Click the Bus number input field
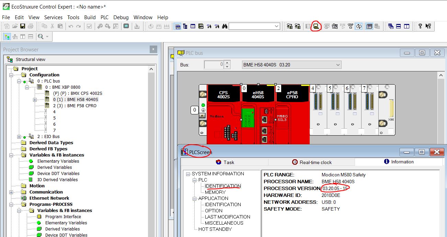This screenshot has height=237, width=447. (x=214, y=65)
